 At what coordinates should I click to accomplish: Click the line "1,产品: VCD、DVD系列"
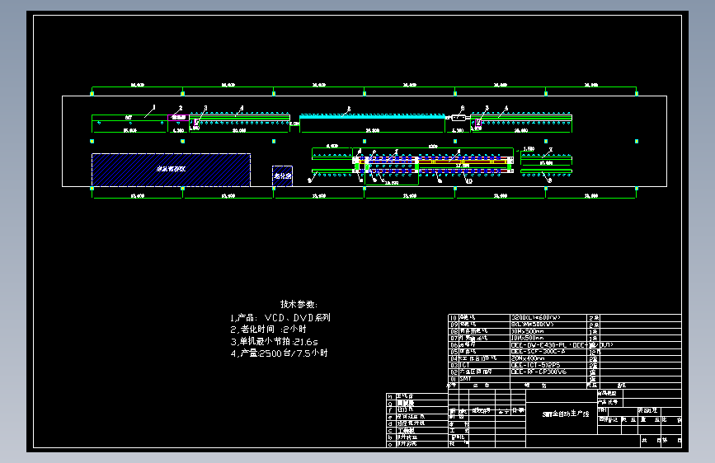(280, 318)
